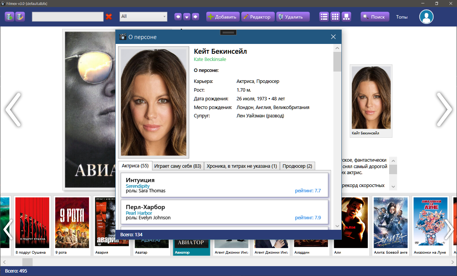Screen dimensions: 457x276
Task: Click the down arrow button in toolbar
Action: (187, 17)
